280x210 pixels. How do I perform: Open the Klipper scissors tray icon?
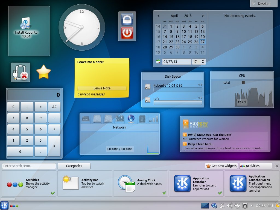click(222, 205)
